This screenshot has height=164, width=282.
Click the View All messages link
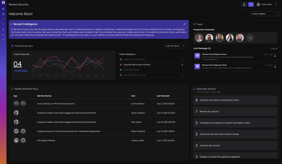274,48
